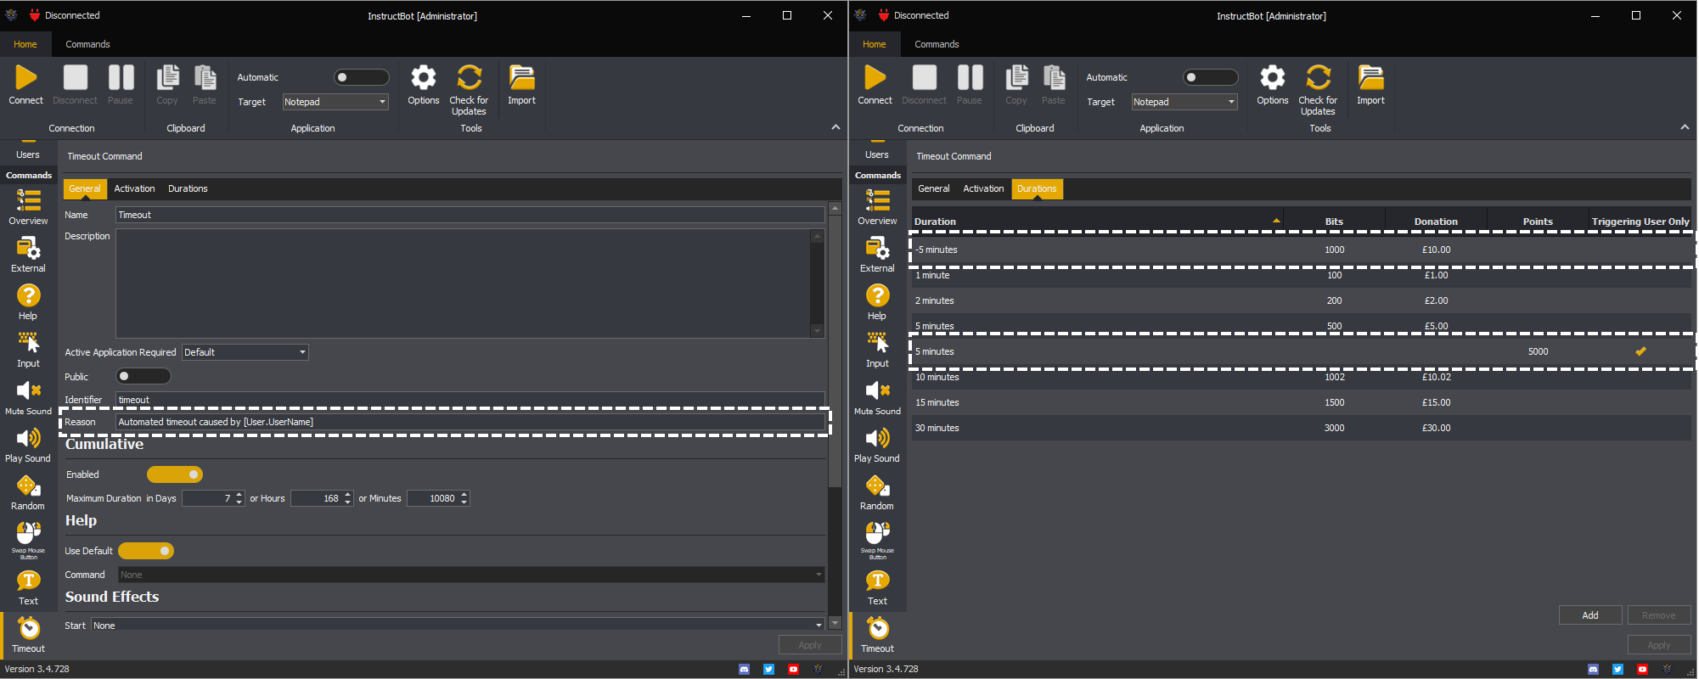Open Discord link in left status bar
This screenshot has height=679, width=1699.
click(745, 670)
